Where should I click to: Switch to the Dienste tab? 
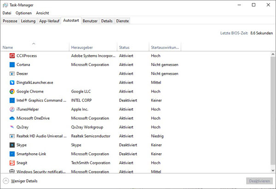[x=122, y=21]
